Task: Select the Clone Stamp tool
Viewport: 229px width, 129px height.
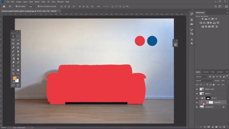Action: click(x=18, y=51)
